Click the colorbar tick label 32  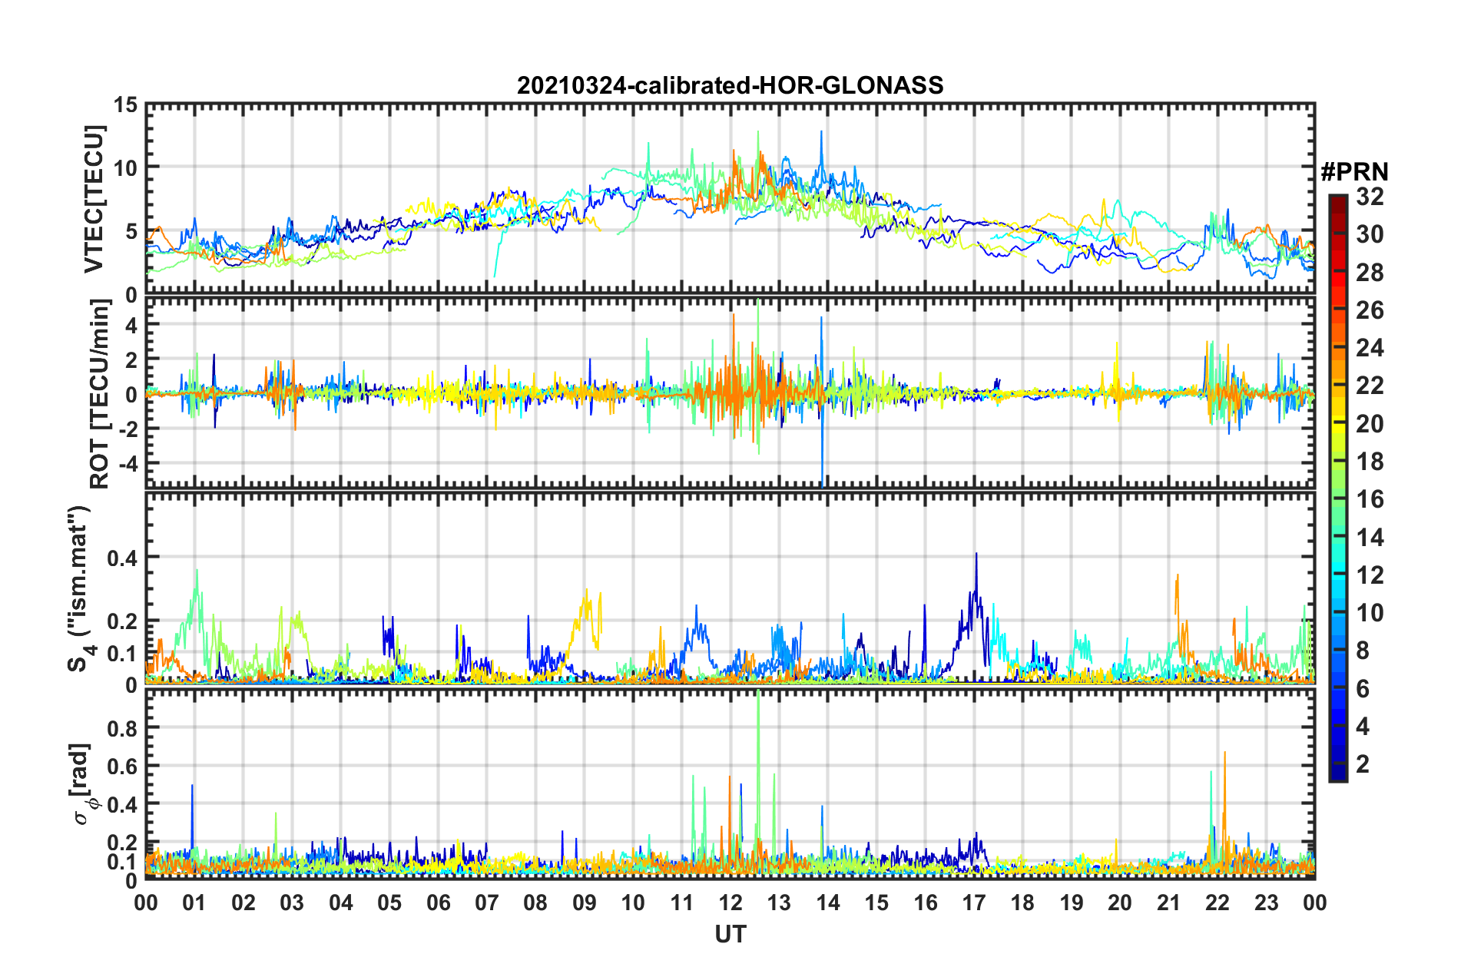pos(1370,197)
